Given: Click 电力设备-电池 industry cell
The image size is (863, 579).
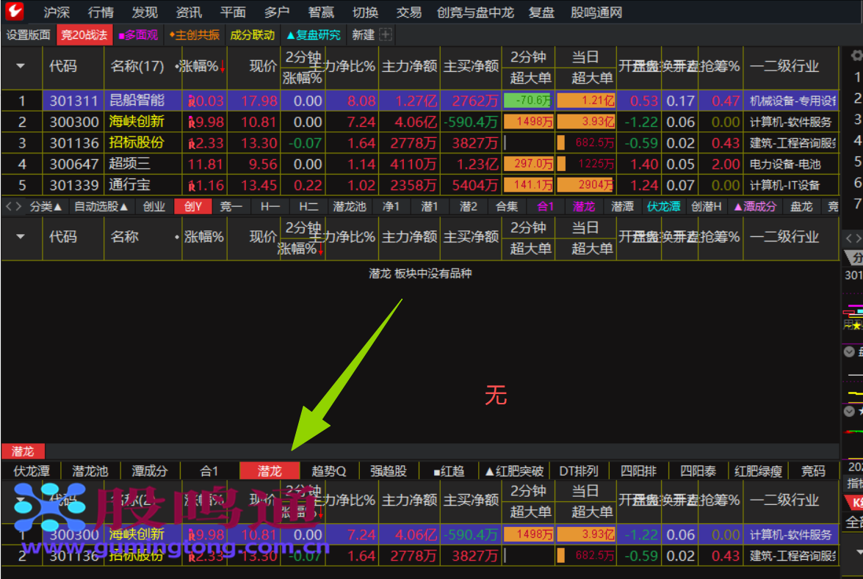Looking at the screenshot, I should 785,164.
